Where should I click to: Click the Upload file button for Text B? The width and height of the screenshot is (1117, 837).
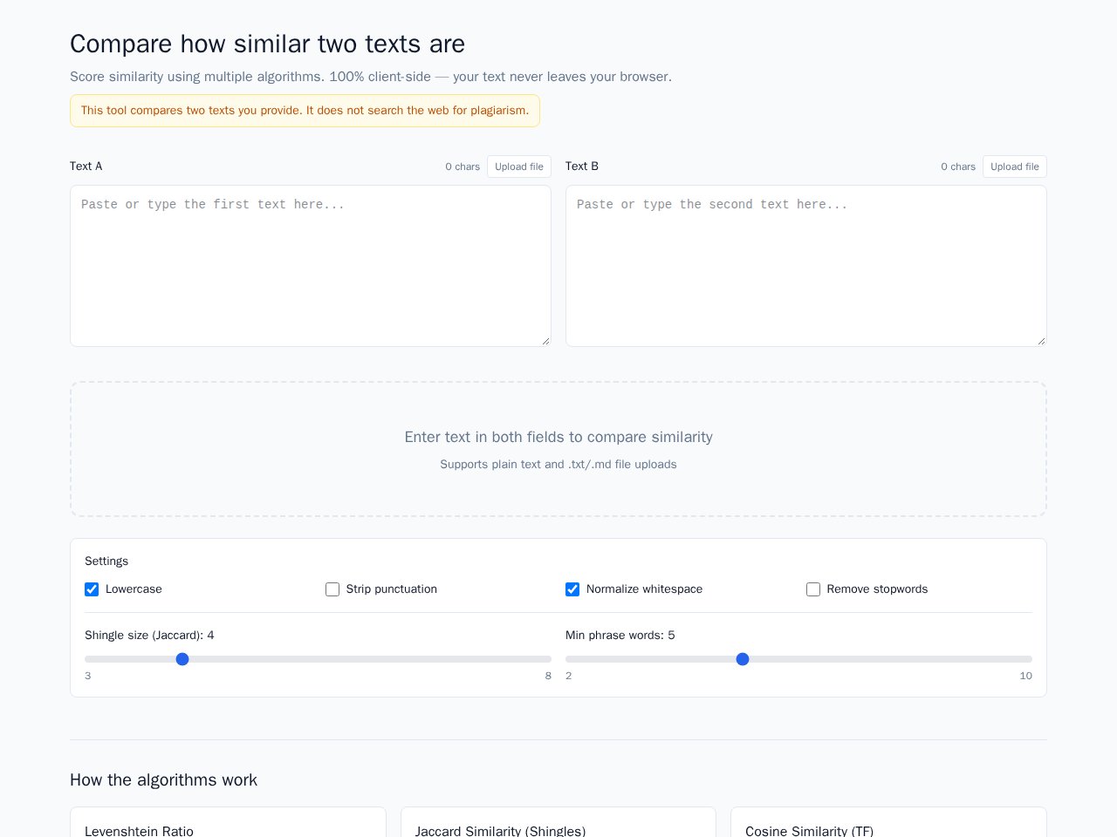pyautogui.click(x=1015, y=167)
